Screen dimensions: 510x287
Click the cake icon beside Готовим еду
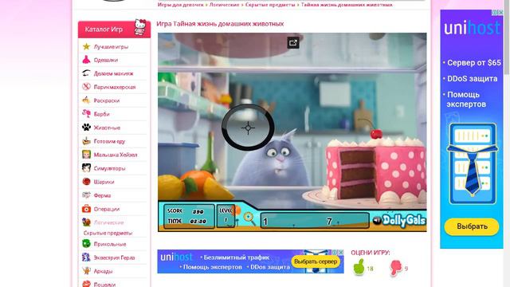[x=86, y=141]
